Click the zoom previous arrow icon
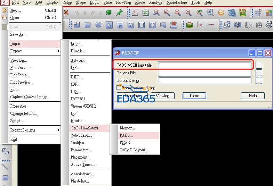 (200, 13)
